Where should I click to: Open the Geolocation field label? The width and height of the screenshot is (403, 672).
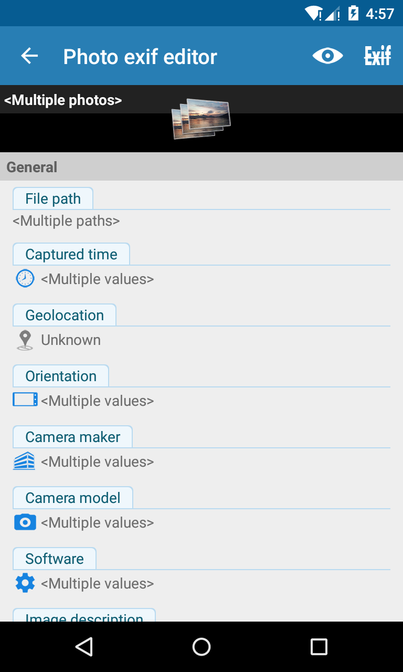tap(65, 316)
